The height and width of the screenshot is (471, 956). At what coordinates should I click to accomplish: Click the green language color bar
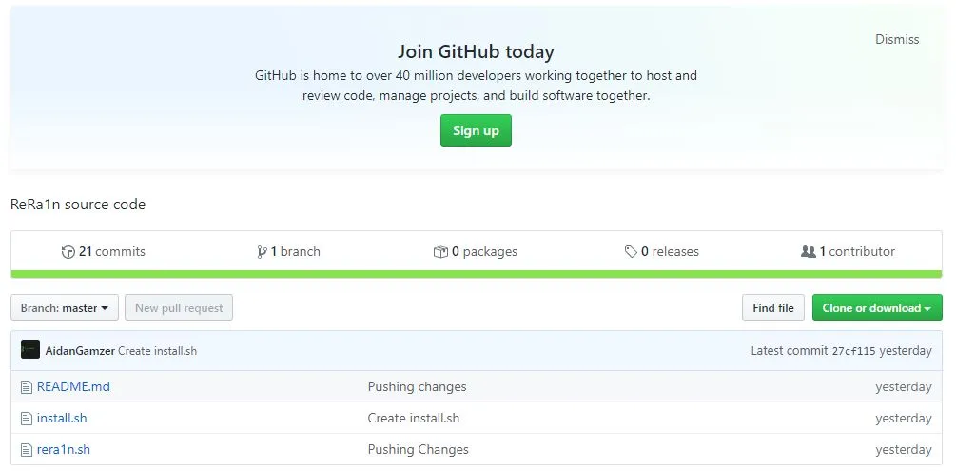click(x=477, y=274)
